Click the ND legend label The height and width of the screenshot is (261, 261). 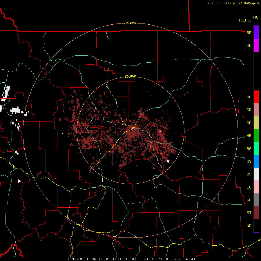249,226
